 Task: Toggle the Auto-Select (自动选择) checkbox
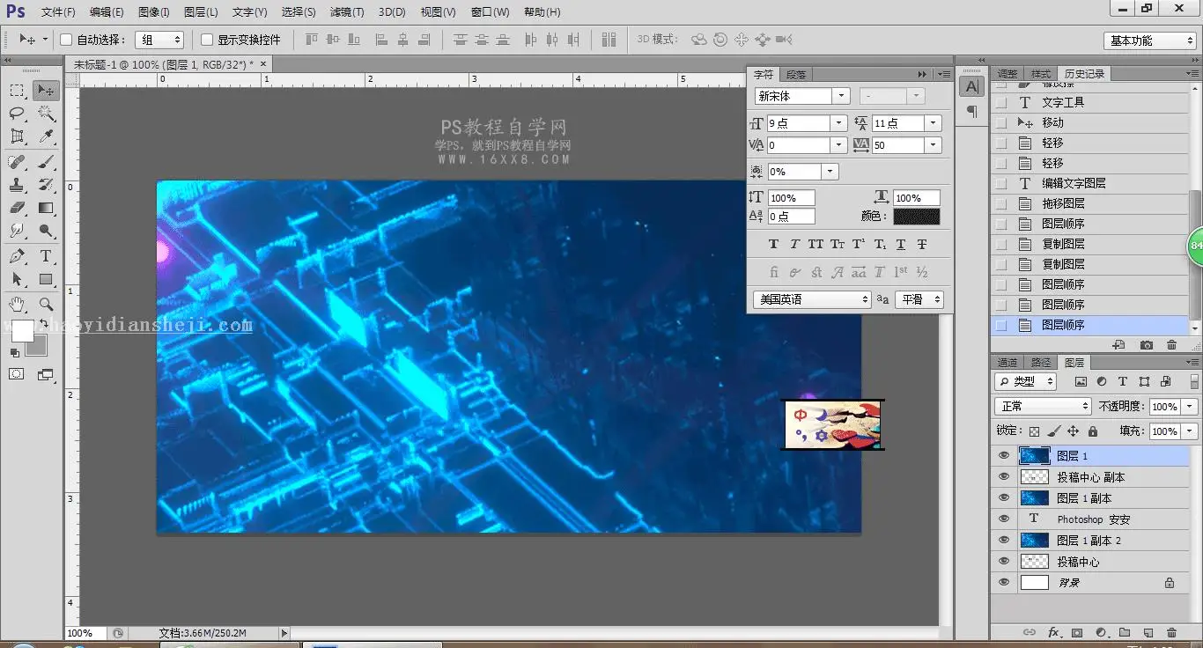click(x=66, y=40)
